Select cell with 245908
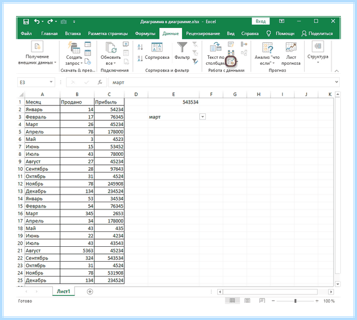This screenshot has height=320, width=357. coord(109,184)
